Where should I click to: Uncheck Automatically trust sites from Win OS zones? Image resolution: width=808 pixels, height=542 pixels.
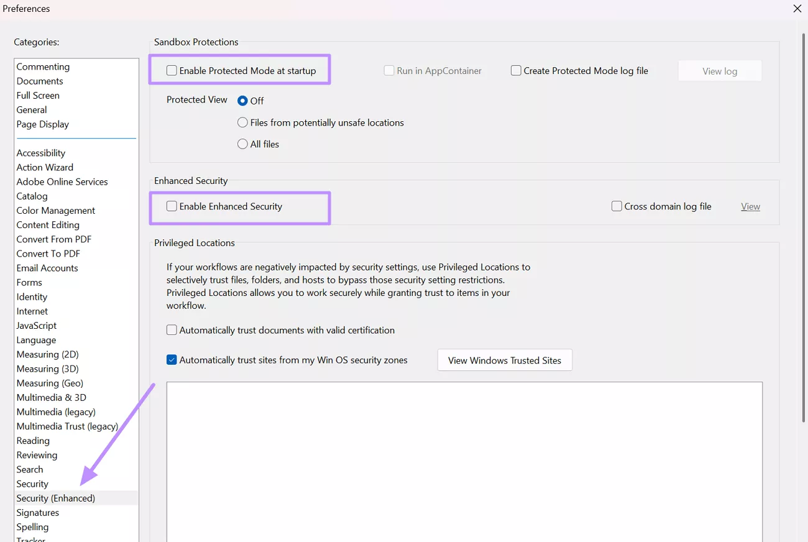pos(172,359)
